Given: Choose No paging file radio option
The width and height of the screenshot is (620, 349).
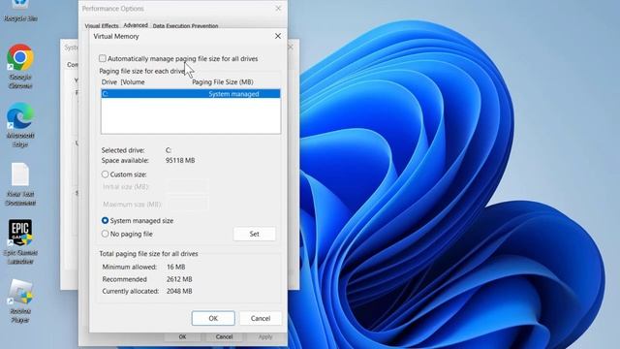Looking at the screenshot, I should (x=105, y=234).
